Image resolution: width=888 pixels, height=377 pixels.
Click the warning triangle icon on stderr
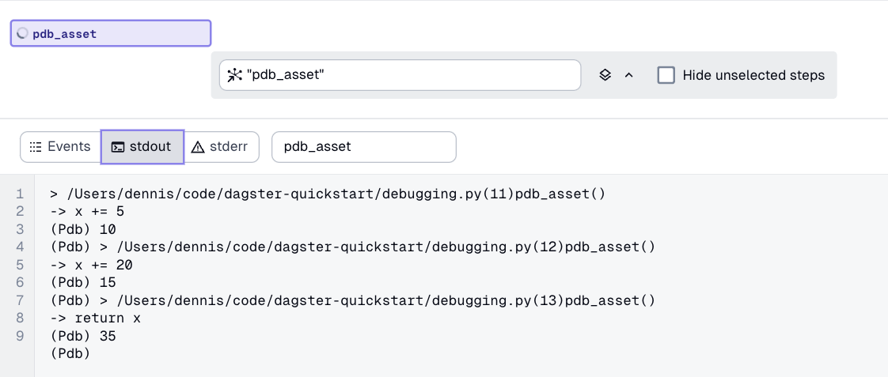pos(198,147)
